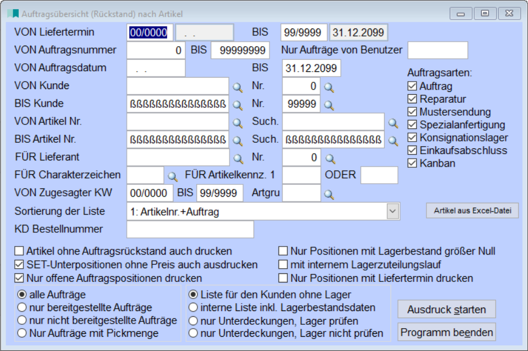Viewport: 528px width, 351px height.
Task: Open lookup for VON Artikel Nr. field
Action: [x=237, y=122]
